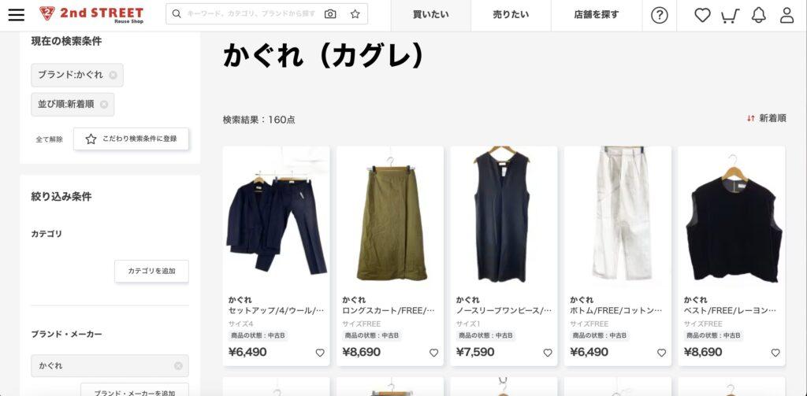This screenshot has height=396, width=807.
Task: Click the 全て解除 link
Action: click(50, 139)
